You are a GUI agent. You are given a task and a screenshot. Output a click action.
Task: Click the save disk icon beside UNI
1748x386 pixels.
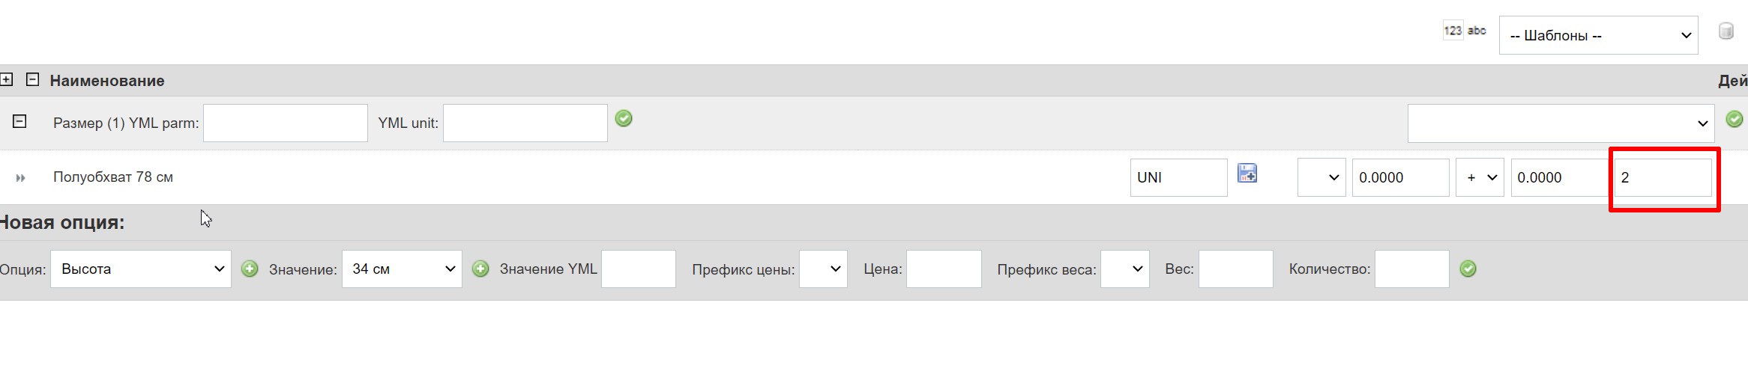(1247, 174)
